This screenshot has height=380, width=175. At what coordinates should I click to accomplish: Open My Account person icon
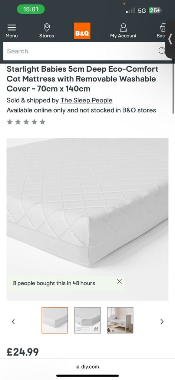[123, 27]
